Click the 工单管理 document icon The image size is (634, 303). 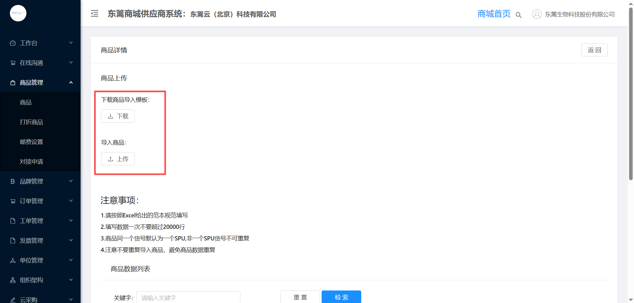point(13,221)
